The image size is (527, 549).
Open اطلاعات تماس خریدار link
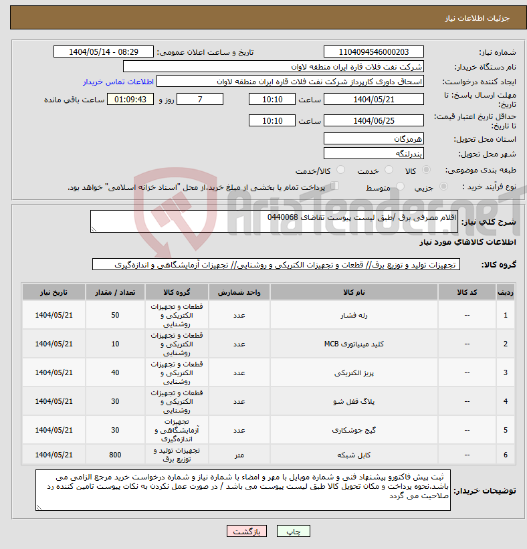click(x=118, y=82)
